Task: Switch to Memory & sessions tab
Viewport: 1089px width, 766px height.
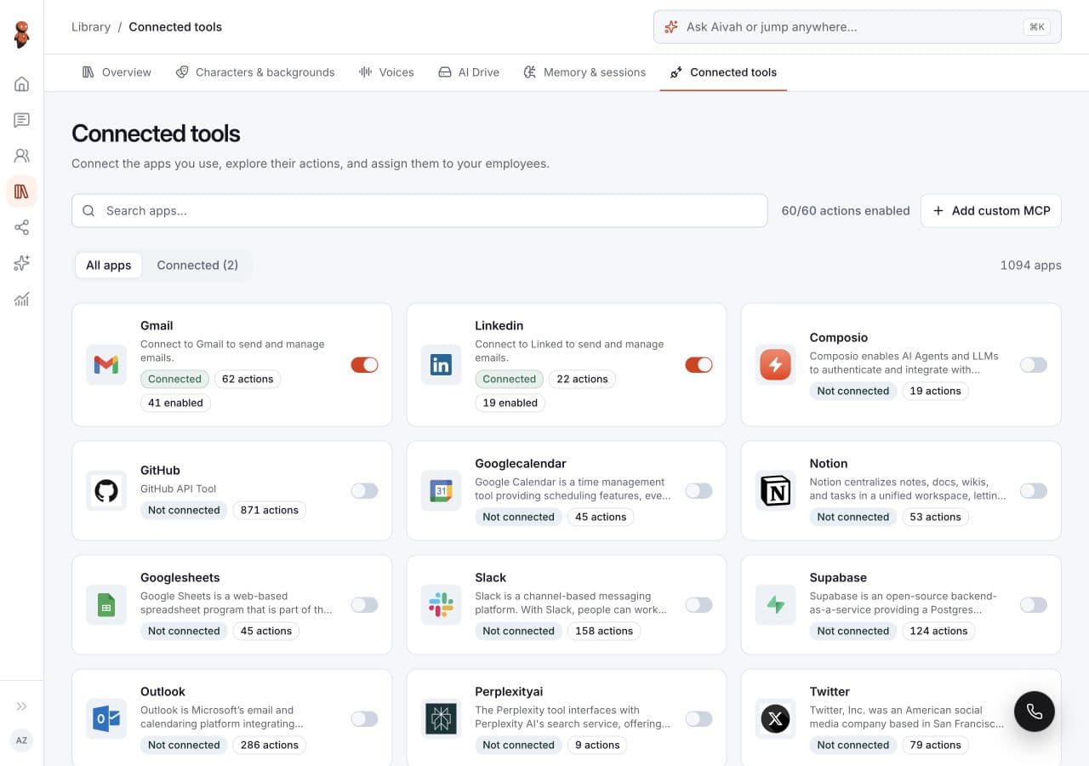Action: coord(584,72)
